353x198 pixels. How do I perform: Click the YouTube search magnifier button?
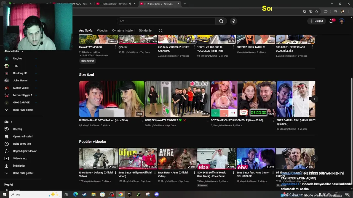pyautogui.click(x=221, y=21)
